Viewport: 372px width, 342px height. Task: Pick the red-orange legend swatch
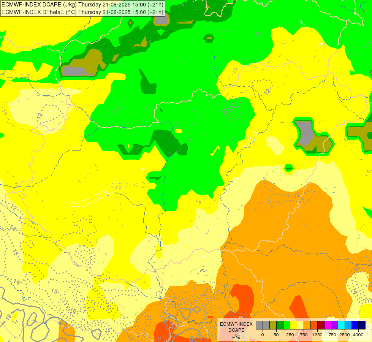[x=314, y=325]
